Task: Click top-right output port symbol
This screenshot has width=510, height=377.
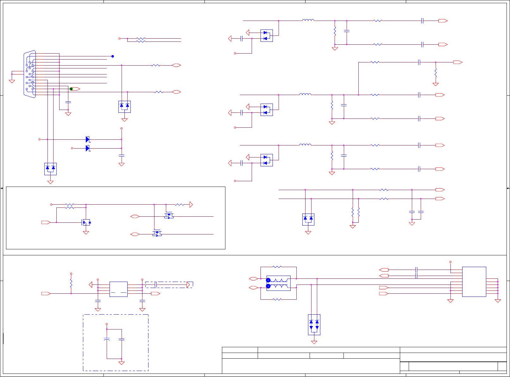Action: point(443,21)
